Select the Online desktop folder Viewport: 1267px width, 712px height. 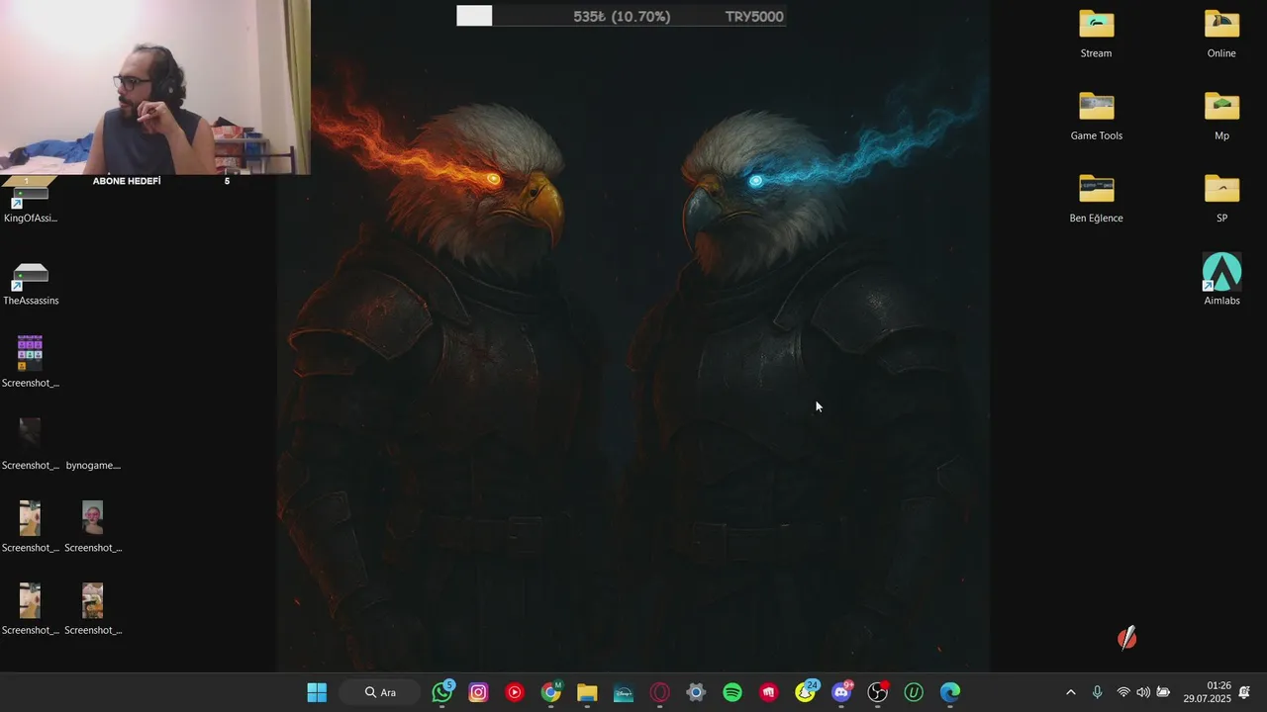click(1221, 35)
